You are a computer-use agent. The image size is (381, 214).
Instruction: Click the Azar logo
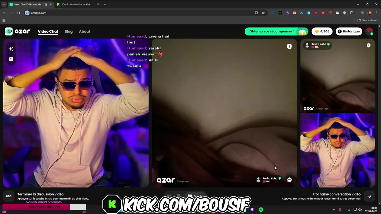[17, 31]
